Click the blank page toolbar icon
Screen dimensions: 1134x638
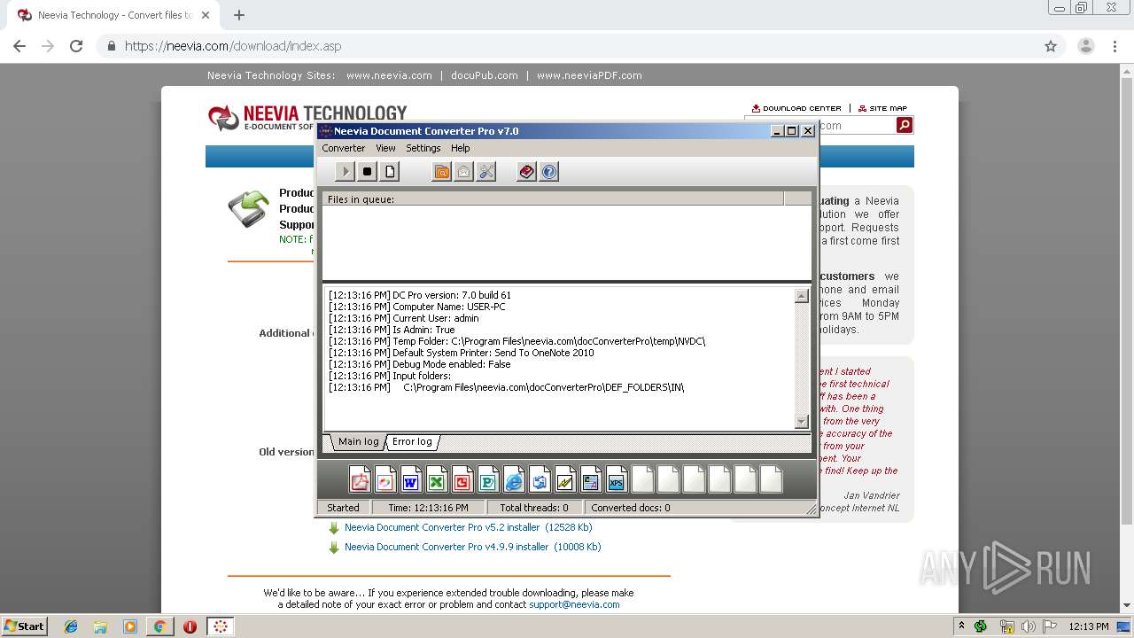tap(390, 172)
